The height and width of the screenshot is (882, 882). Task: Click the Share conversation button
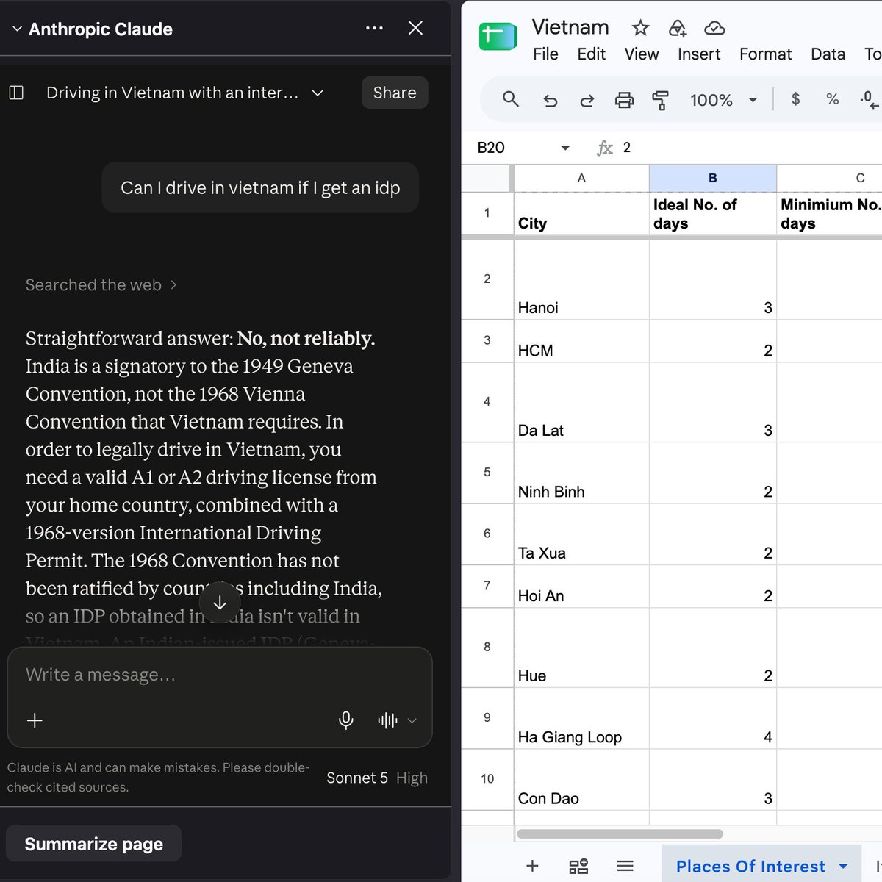[x=395, y=93]
